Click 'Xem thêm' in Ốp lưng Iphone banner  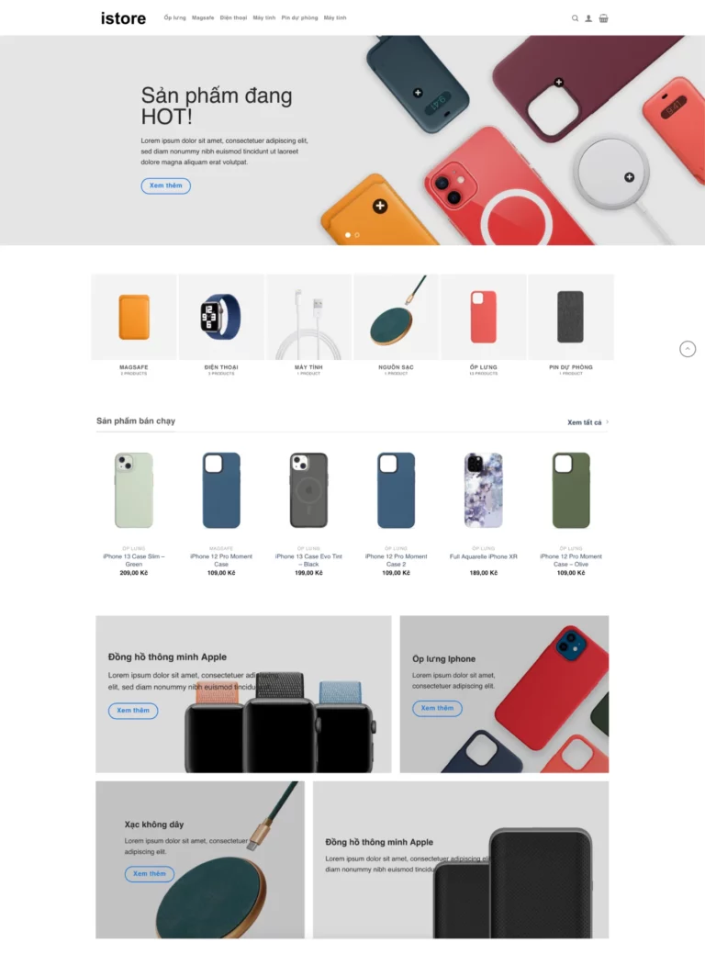click(x=437, y=708)
